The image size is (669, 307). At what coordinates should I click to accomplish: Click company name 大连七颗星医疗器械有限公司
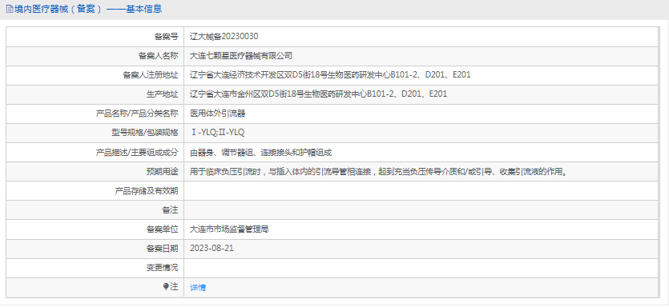(241, 56)
